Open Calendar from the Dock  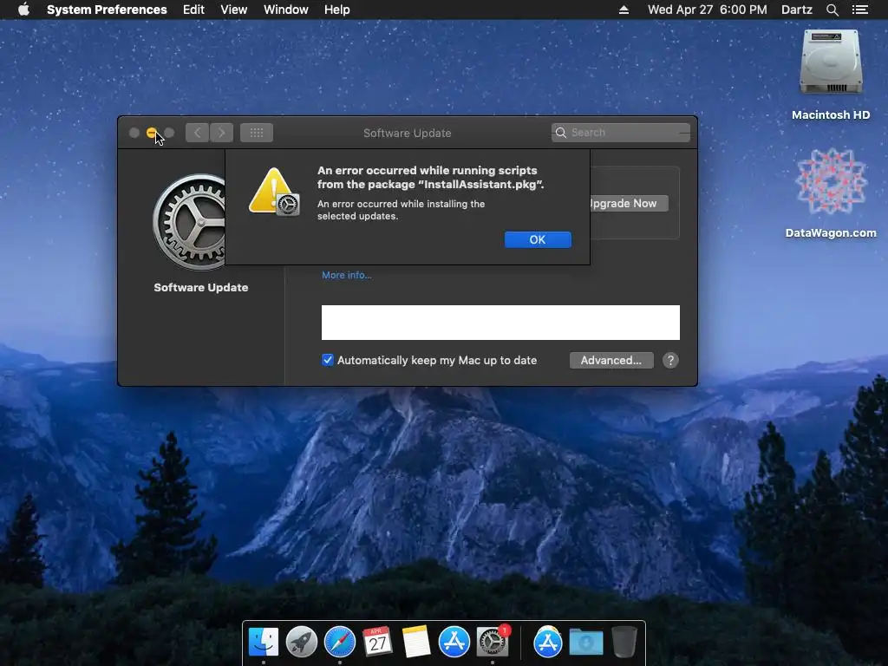(x=377, y=643)
